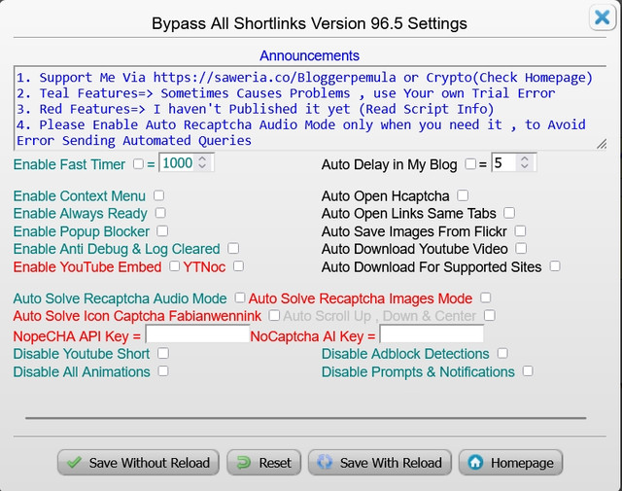622x491 pixels.
Task: Tick Disable Adblock Detections checkbox
Action: coord(502,354)
